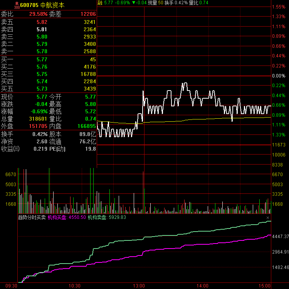Select the 卖三 ask price 5.80
This screenshot has height=289, width=289.
point(42,37)
